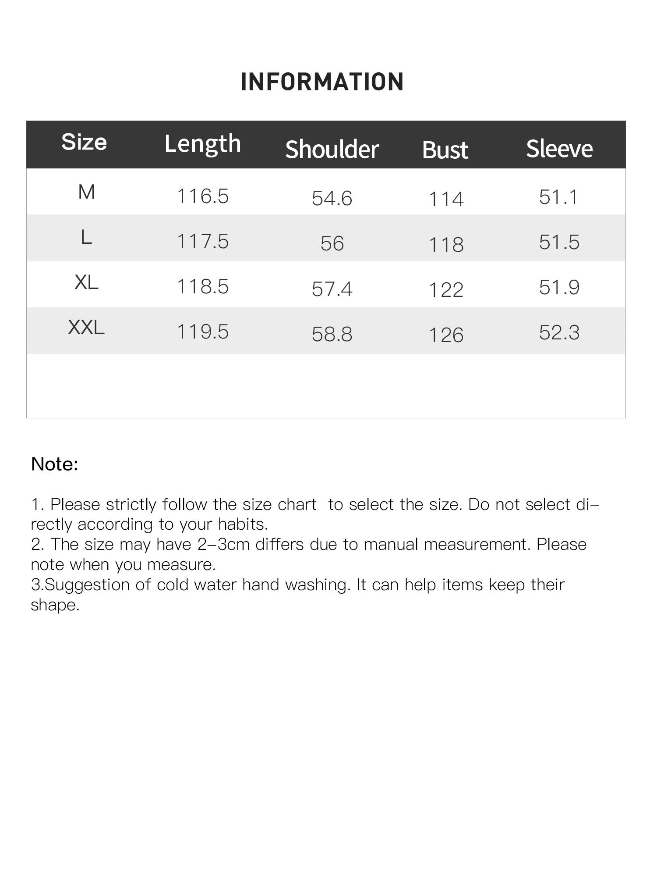Select the L size row label
Screen dimensions: 657x877
point(86,238)
